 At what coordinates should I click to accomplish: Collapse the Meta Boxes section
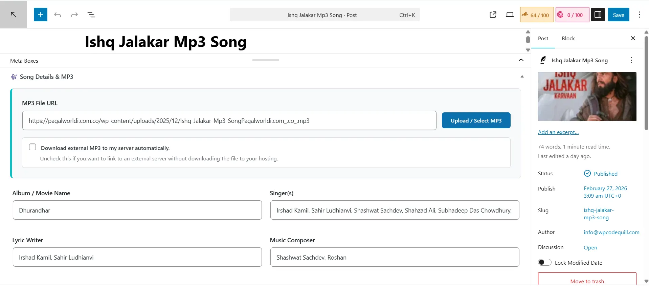521,60
